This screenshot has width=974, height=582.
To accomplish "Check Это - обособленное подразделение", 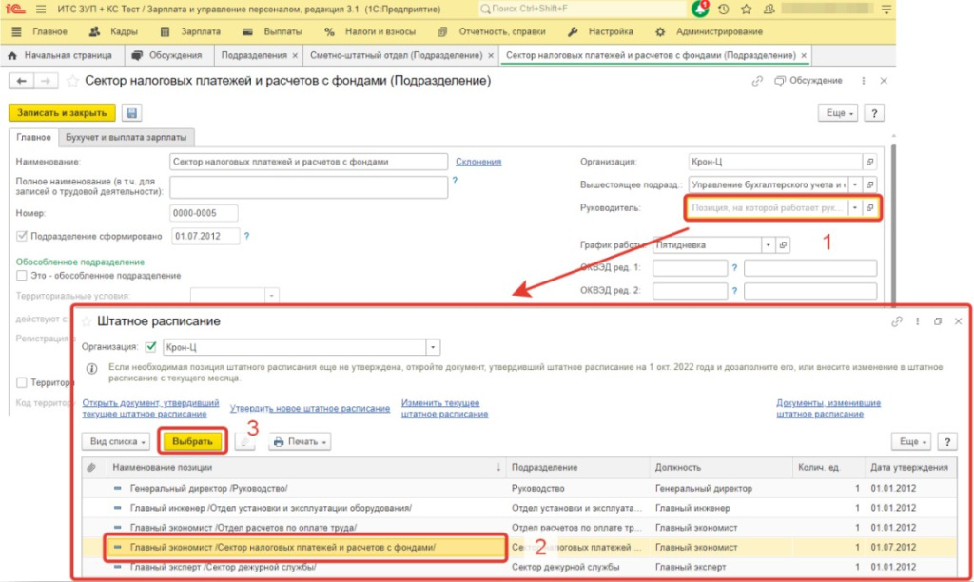I will click(22, 275).
